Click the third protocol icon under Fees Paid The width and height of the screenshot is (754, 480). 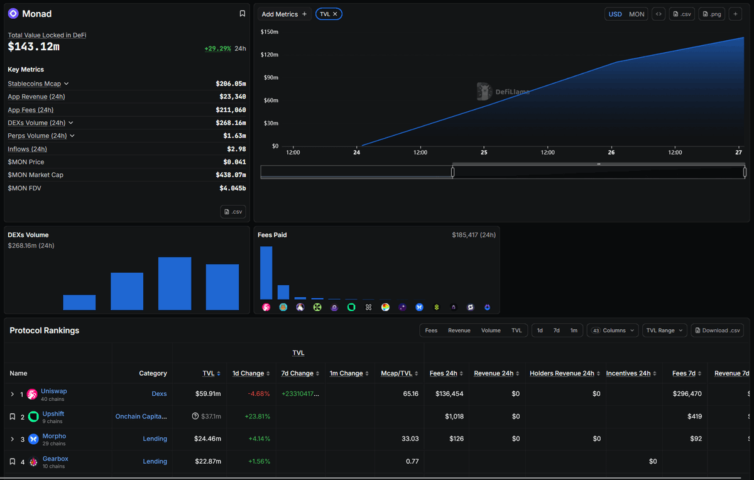(300, 307)
